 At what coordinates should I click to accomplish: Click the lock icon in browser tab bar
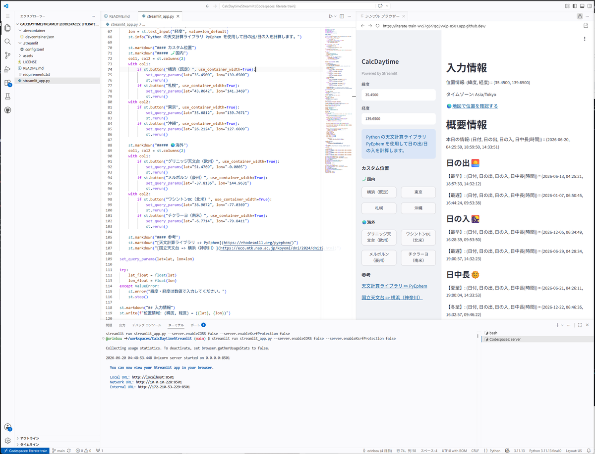580,16
